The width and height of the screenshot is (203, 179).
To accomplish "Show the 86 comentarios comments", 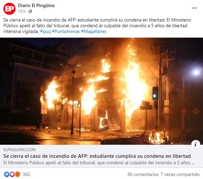I will 143,174.
